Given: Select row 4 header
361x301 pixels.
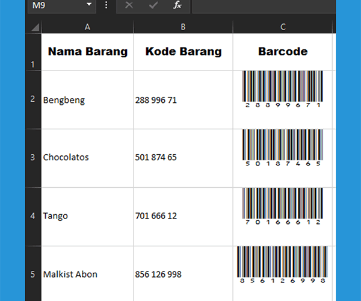Looking at the screenshot, I should tap(33, 217).
